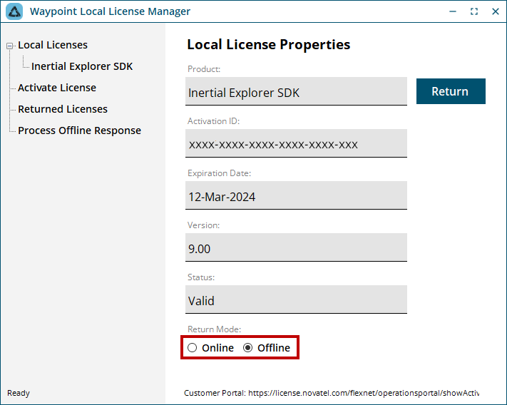Open Process Offline Response page
The image size is (507, 405).
[80, 130]
